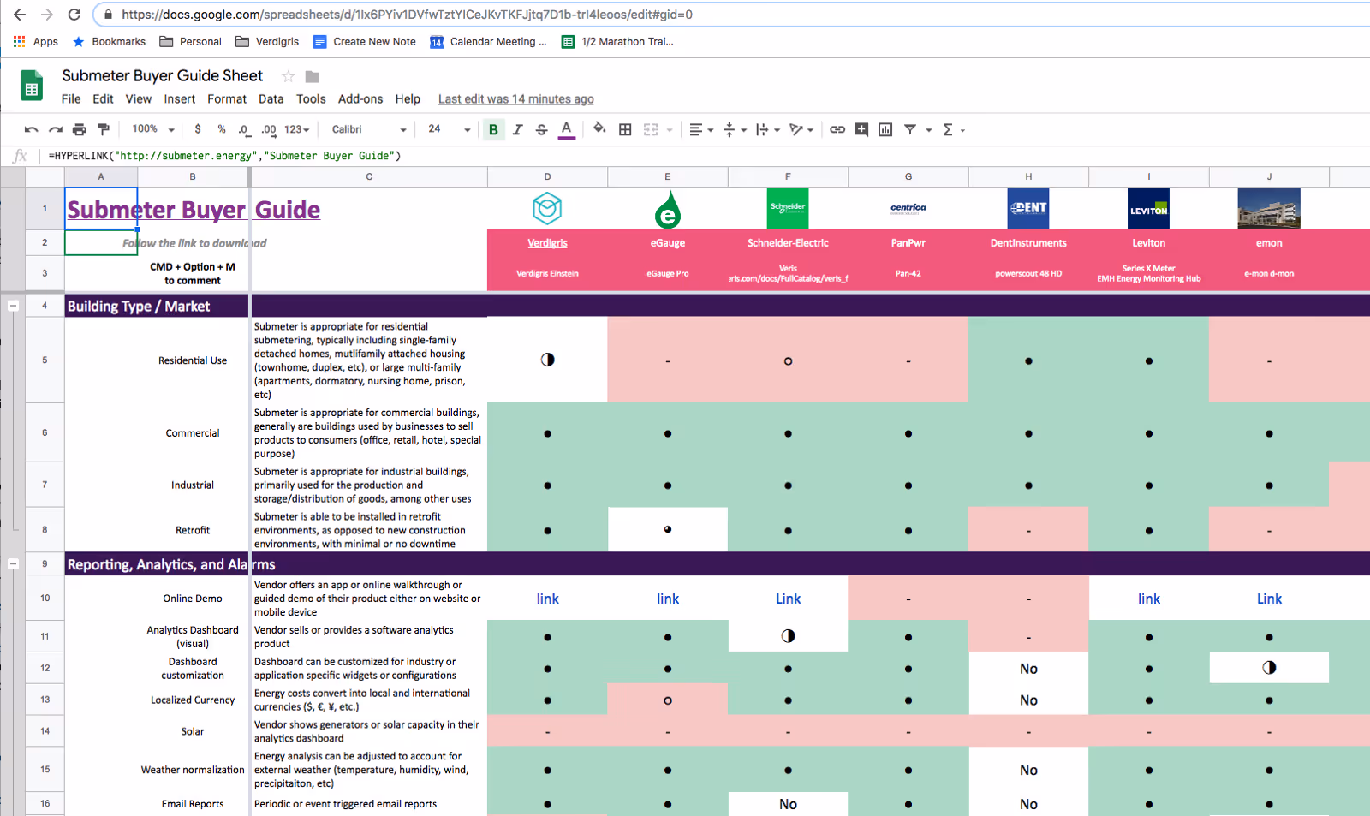Select row 5 header

pyautogui.click(x=45, y=360)
